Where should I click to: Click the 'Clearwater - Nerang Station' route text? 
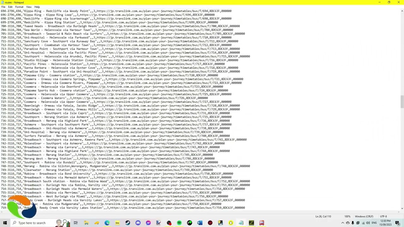pos(47,170)
